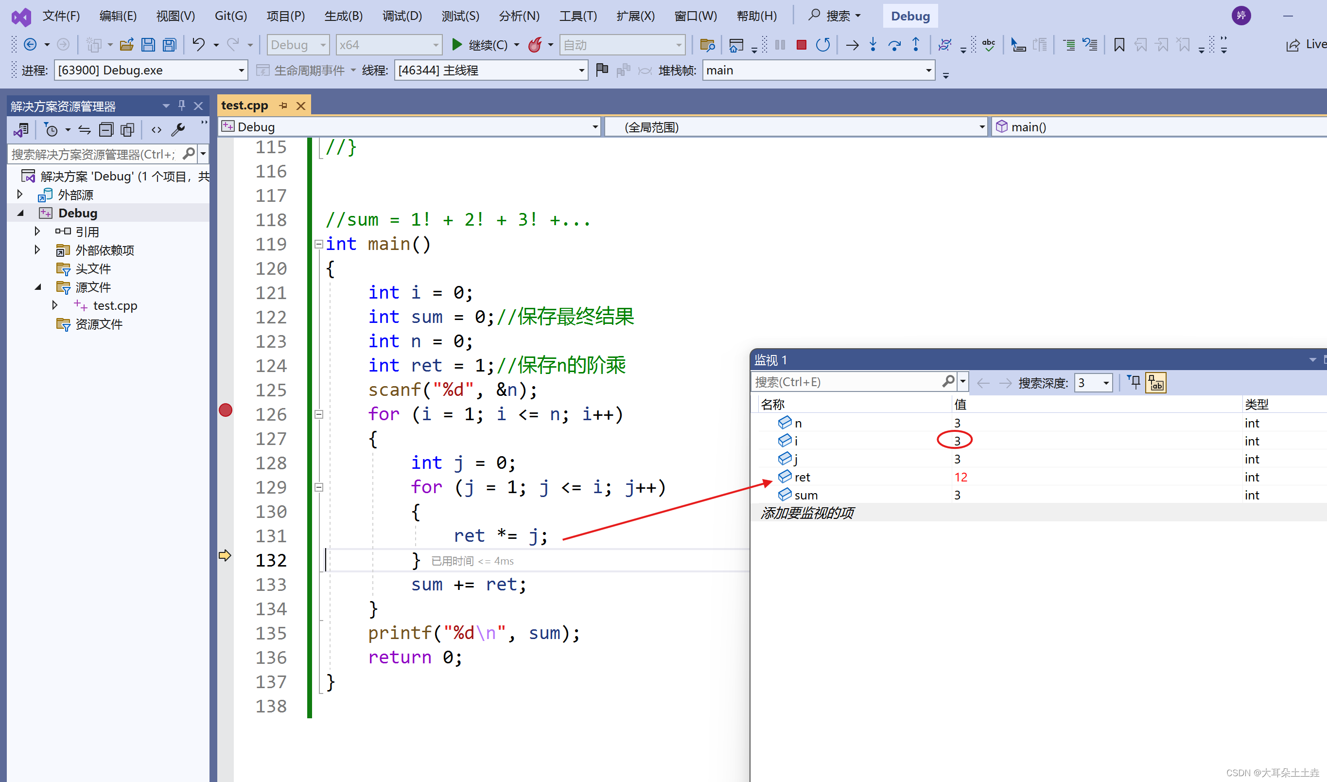Click the Restart debugging icon

822,45
